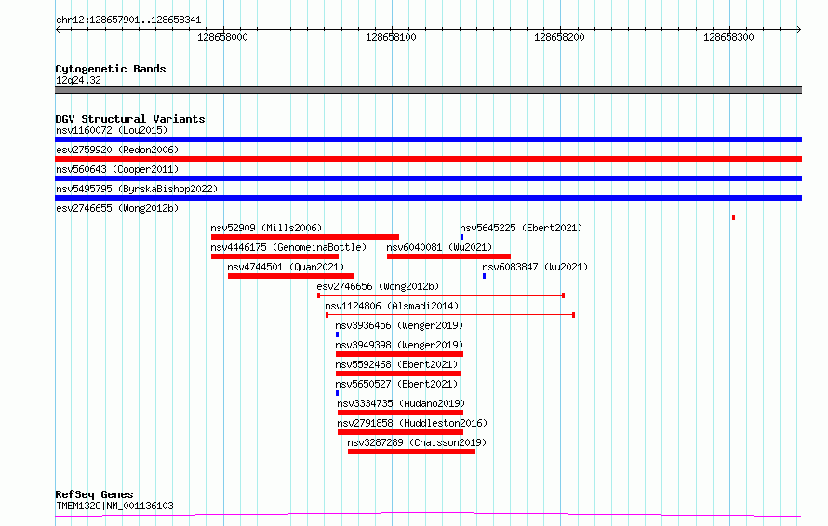Image resolution: width=828 pixels, height=526 pixels.
Task: Click the thin red nsv1124806 variant line
Action: tap(450, 315)
